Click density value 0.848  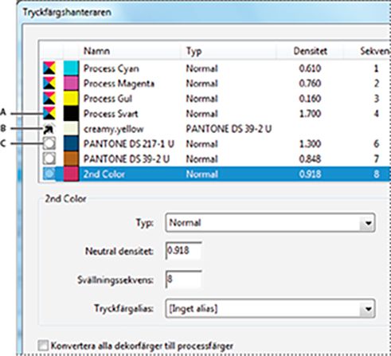tap(310, 158)
